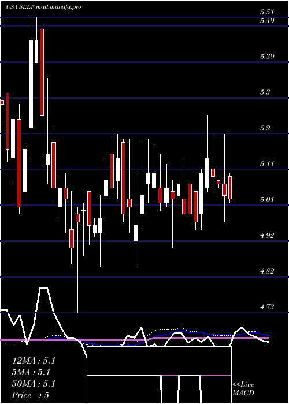
Task: Click the '<<Live MACD' label
Action: tap(243, 388)
